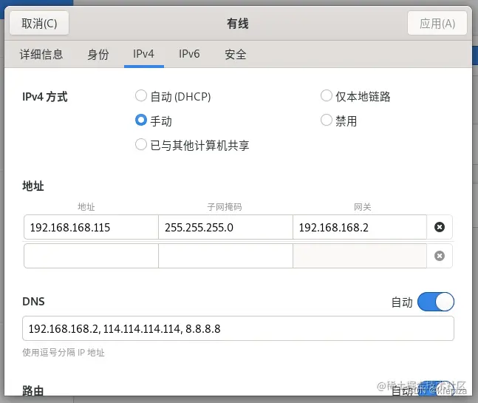Image resolution: width=478 pixels, height=403 pixels.
Task: Click the 使用逗号分隔 IP 地址 hint text
Action: pyautogui.click(x=64, y=353)
